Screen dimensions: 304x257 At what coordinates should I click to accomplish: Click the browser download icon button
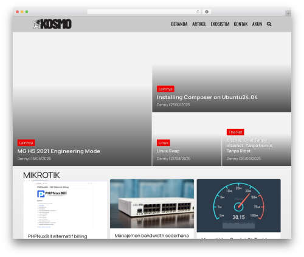pos(207,12)
